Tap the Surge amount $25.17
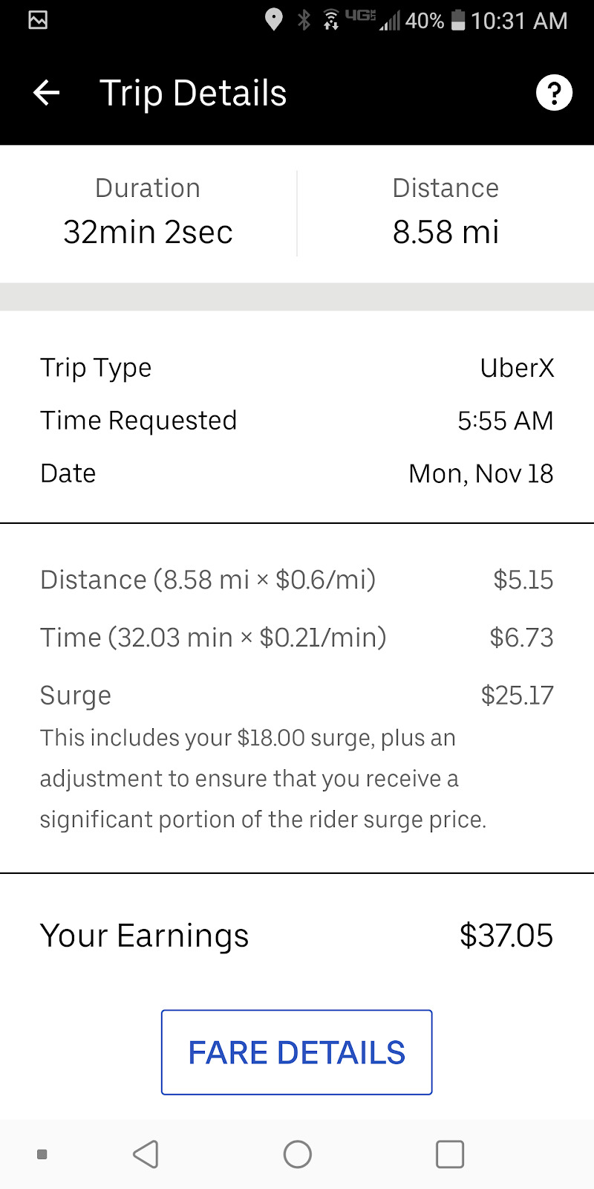The width and height of the screenshot is (594, 1189). [517, 696]
